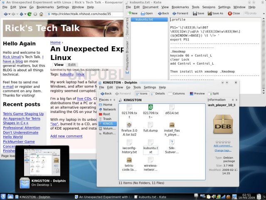Select the file iwconfig-history.txt
The width and height of the screenshot is (266, 200).
tap(129, 147)
